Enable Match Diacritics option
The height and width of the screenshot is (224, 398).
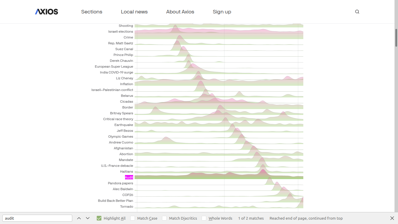[164, 218]
